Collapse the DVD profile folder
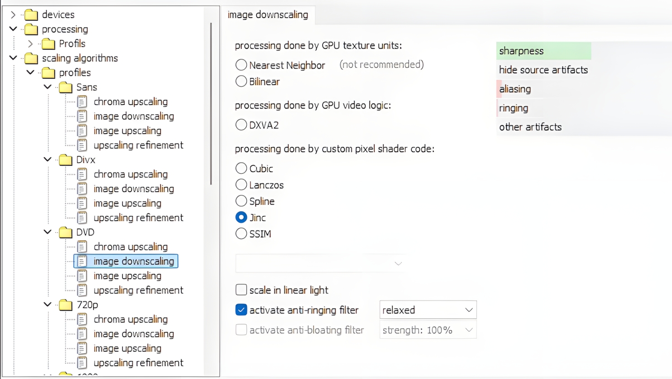Screen dimensions: 672x379 tap(48, 232)
